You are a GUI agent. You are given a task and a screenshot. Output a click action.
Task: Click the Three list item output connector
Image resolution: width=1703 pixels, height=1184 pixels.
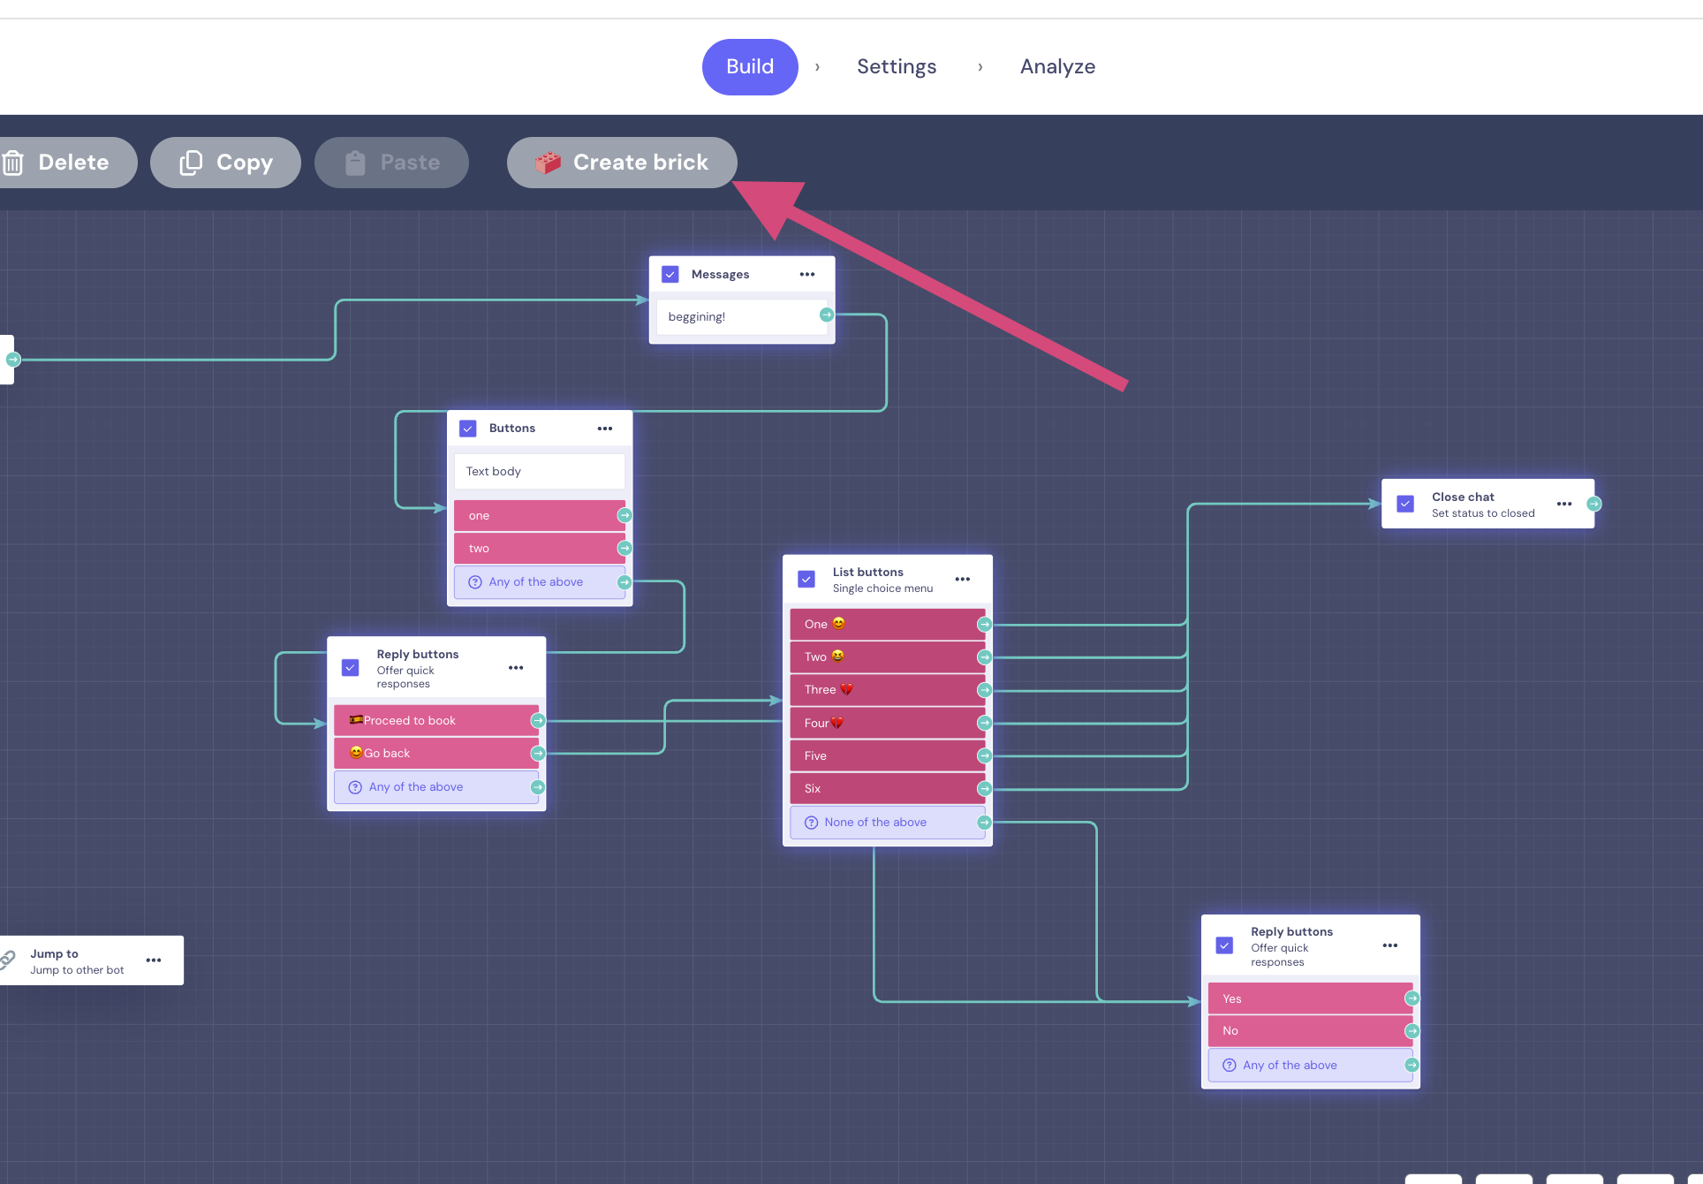point(985,690)
